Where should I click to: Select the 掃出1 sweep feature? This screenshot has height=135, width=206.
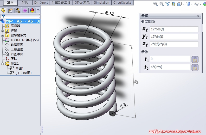[x=15, y=64]
